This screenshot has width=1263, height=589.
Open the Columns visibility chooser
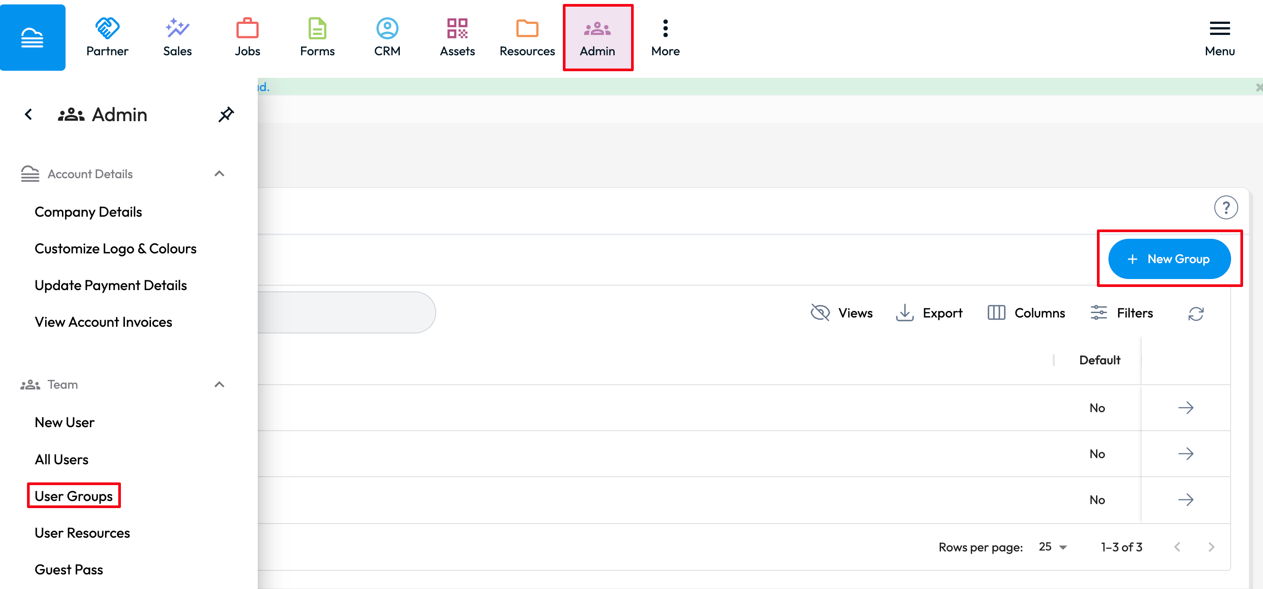point(1026,313)
